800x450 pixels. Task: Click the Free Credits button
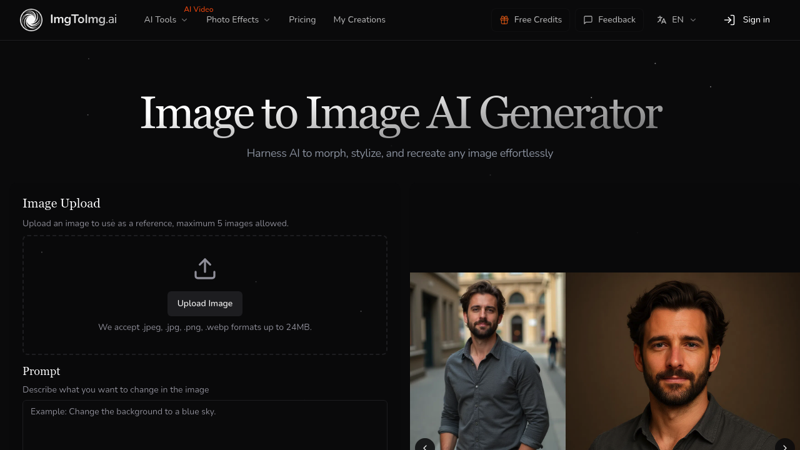coord(530,19)
